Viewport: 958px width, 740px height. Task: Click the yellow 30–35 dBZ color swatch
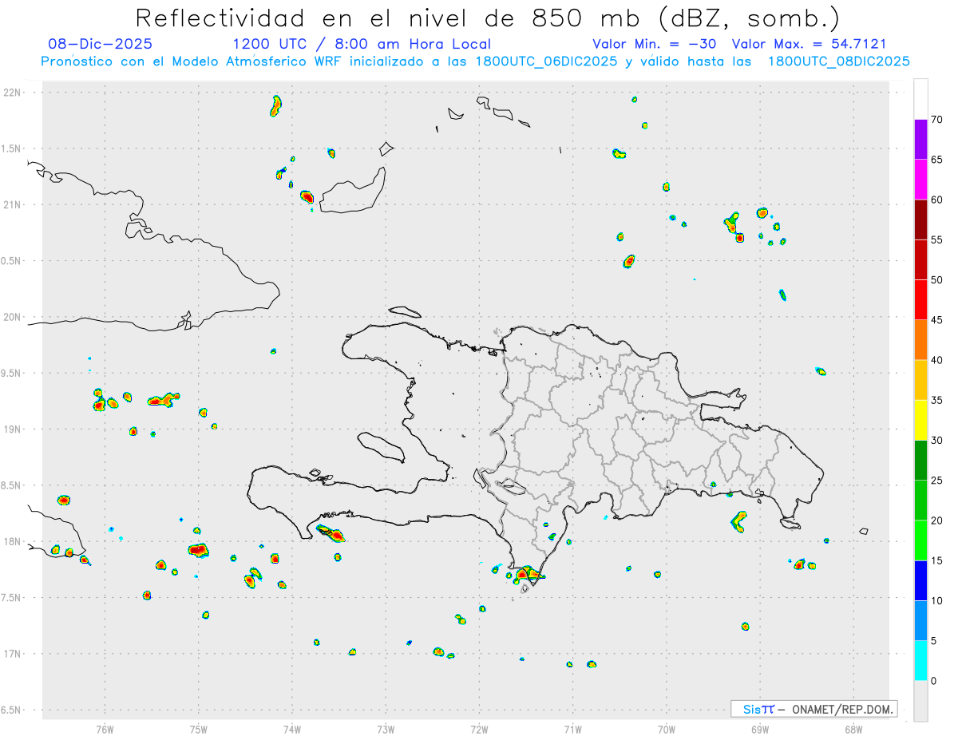[920, 420]
